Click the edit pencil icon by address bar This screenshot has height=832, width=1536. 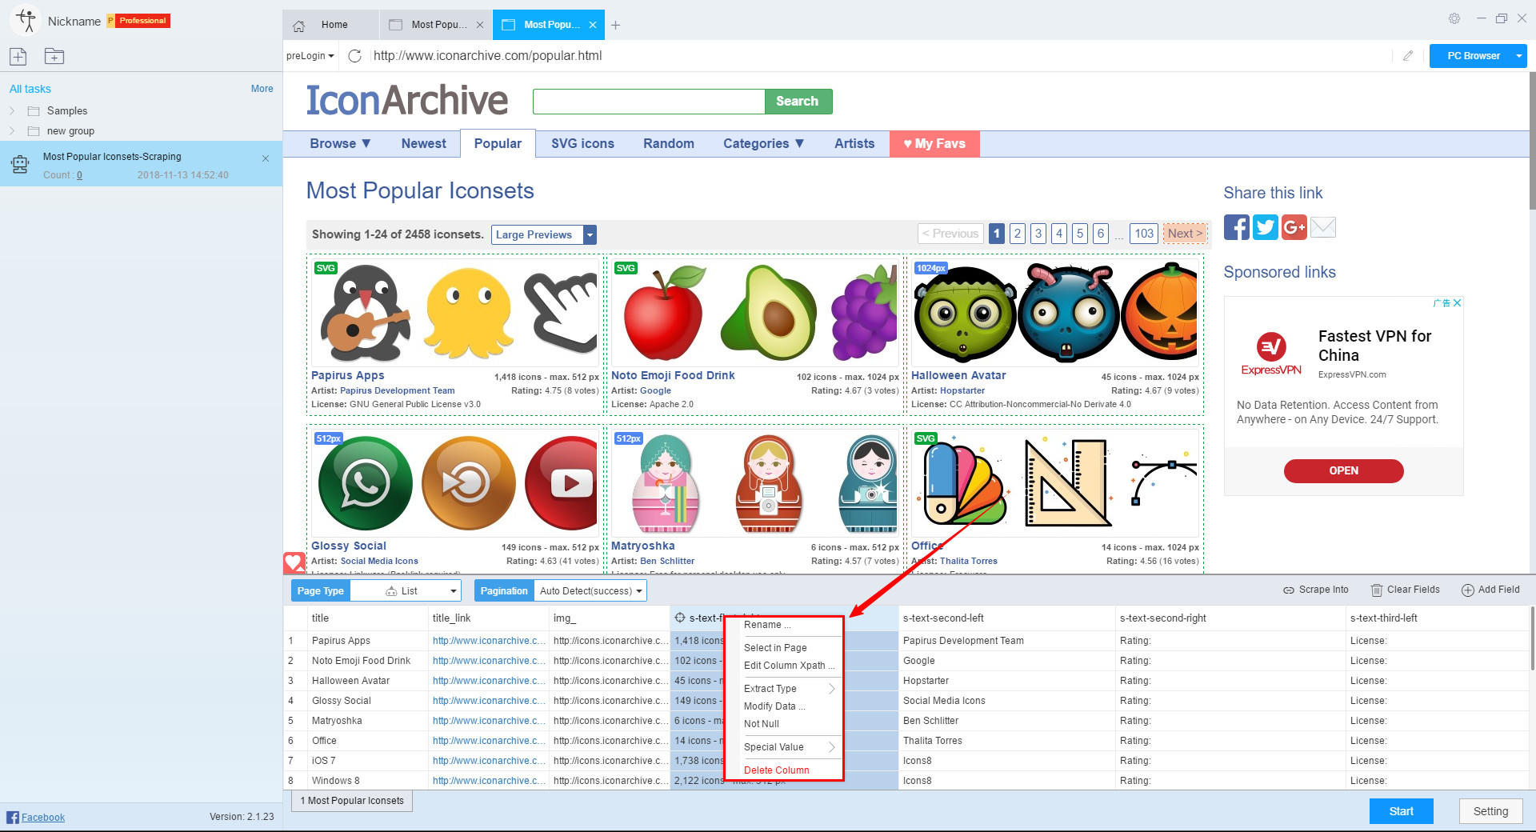click(1408, 56)
